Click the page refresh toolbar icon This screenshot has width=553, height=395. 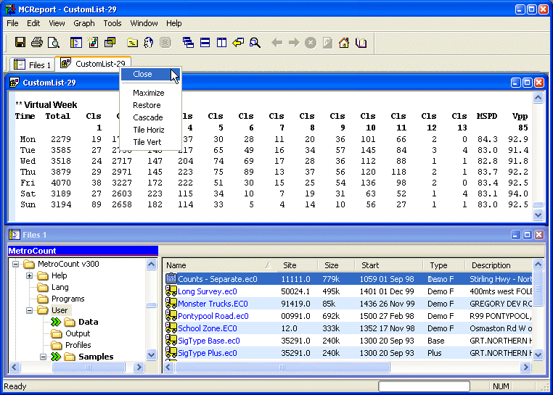[327, 43]
